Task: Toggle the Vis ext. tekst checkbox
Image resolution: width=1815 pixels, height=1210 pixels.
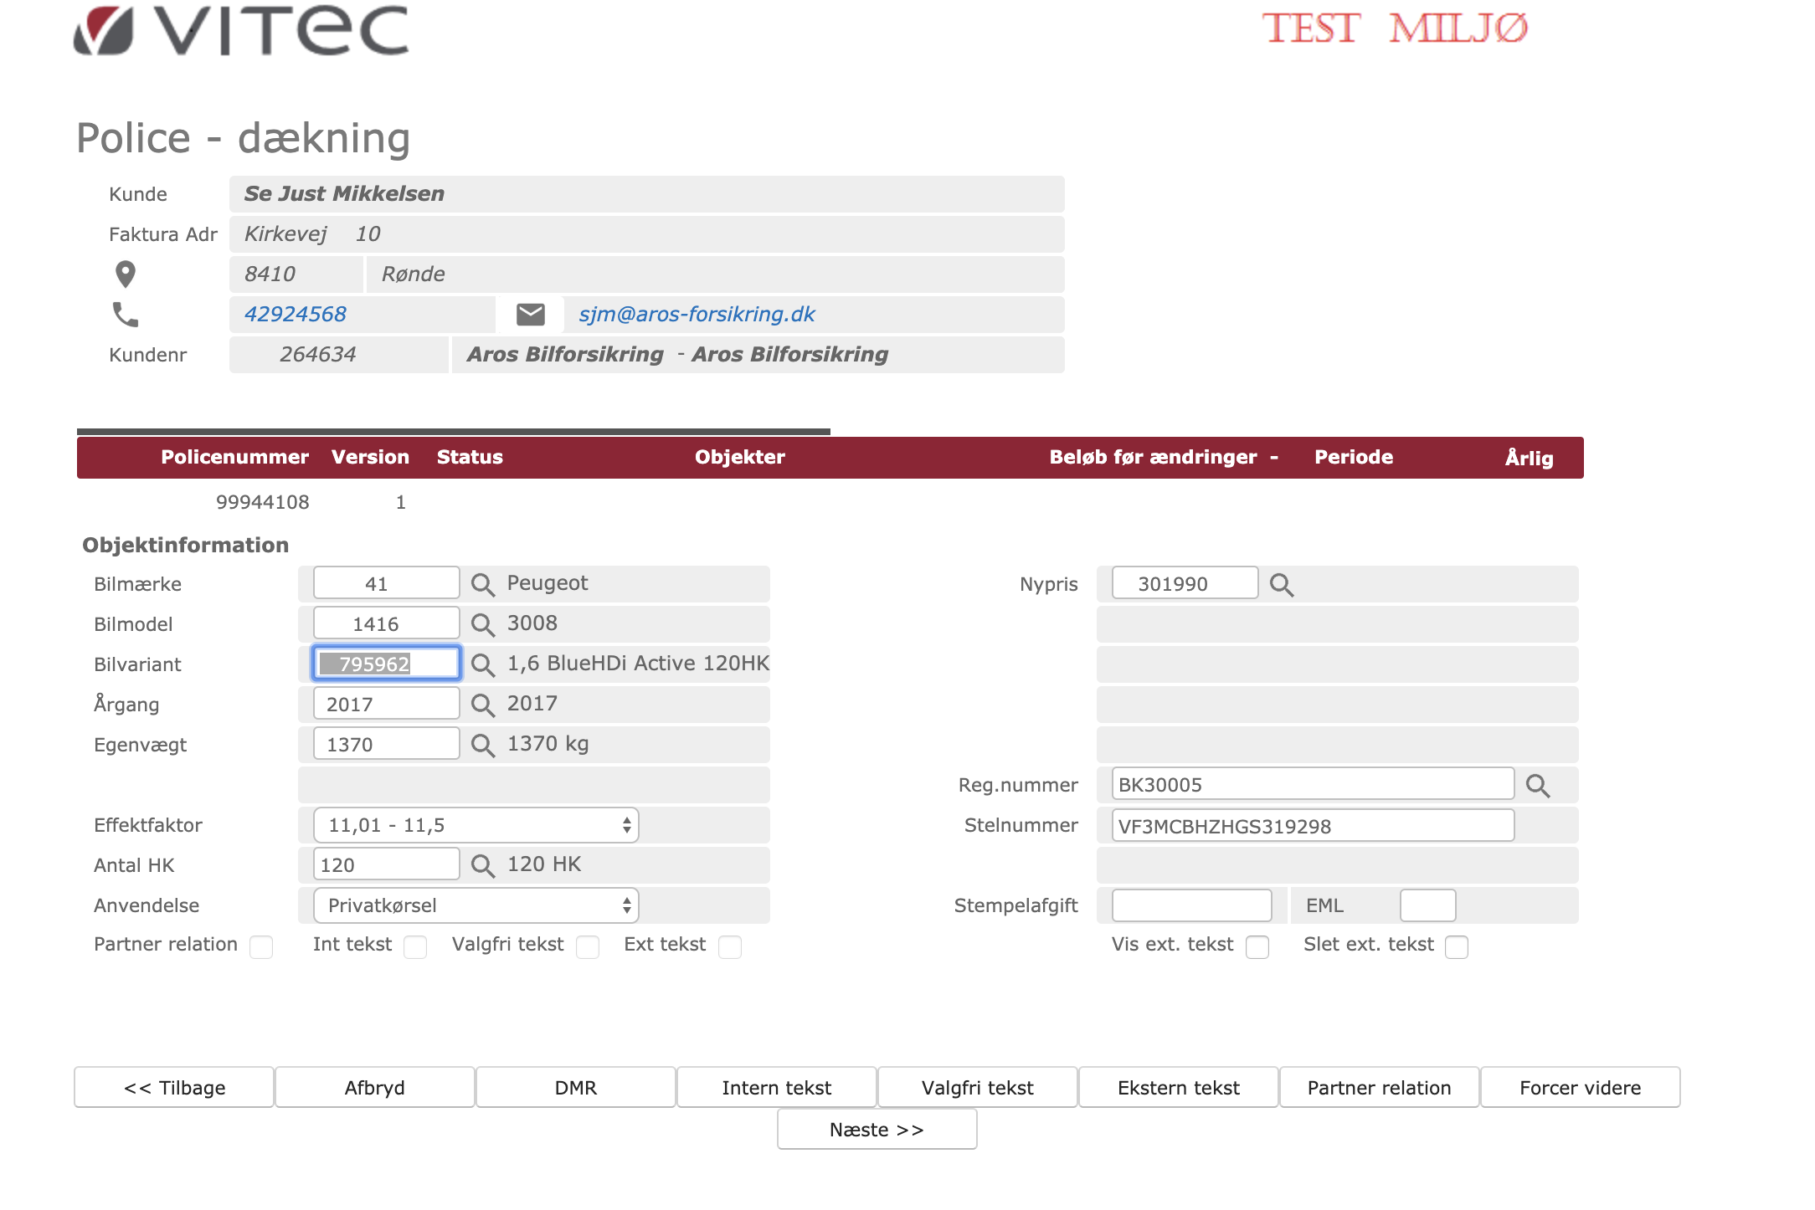Action: coord(1257,946)
